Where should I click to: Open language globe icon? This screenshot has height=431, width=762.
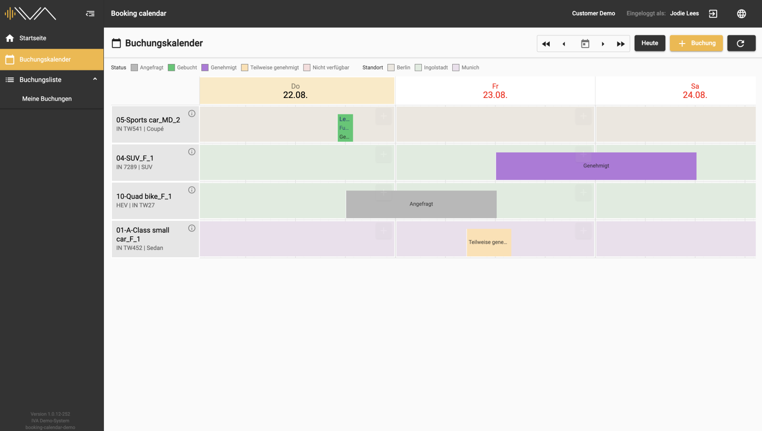pos(741,14)
